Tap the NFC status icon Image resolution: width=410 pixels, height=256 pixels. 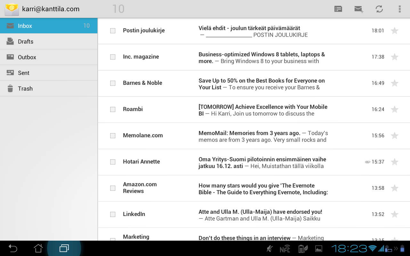coord(285,249)
